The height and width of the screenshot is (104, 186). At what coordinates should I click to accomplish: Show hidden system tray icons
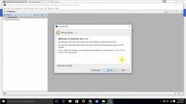click(x=161, y=101)
